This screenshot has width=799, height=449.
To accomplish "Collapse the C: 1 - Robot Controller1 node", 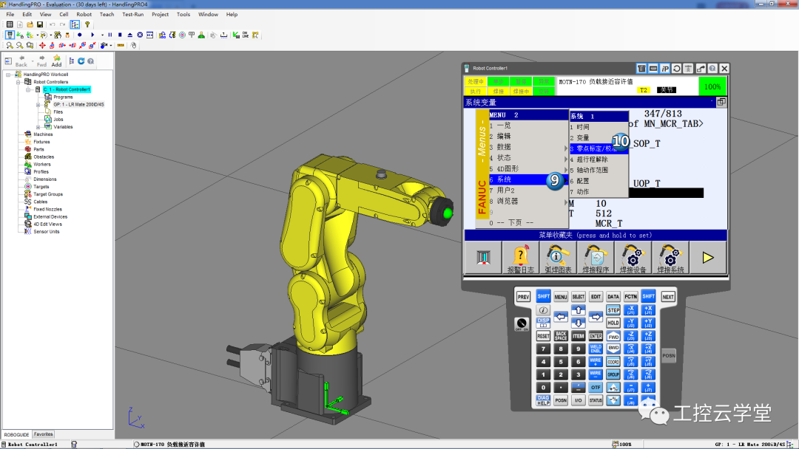I will [28, 89].
